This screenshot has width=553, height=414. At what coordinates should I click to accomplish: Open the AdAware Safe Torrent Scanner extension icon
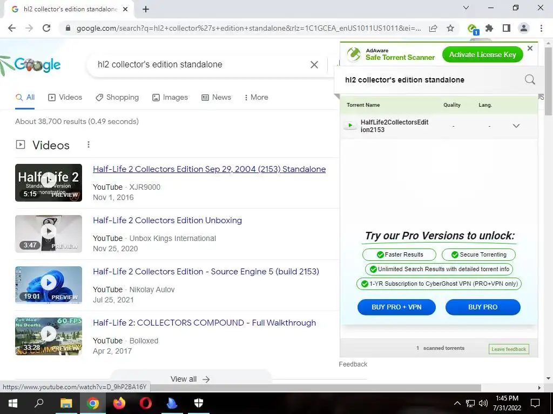tap(472, 29)
